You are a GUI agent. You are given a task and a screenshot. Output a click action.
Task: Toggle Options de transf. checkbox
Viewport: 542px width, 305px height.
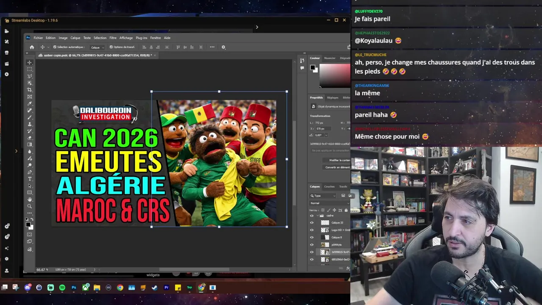tap(111, 47)
